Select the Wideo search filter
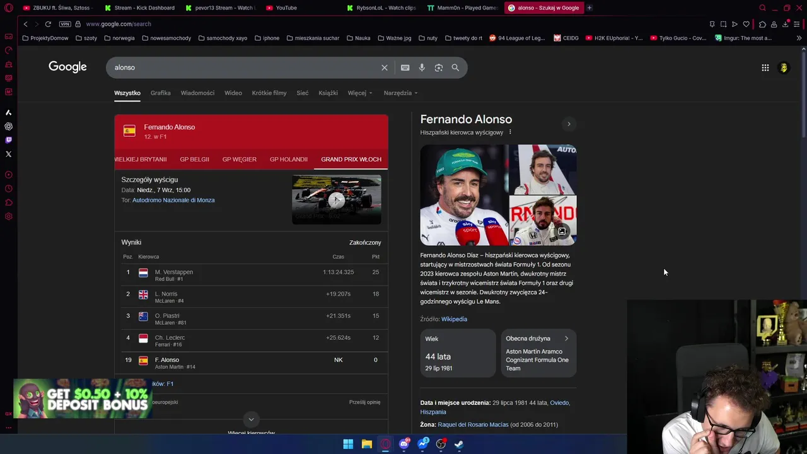The height and width of the screenshot is (454, 807). tap(233, 93)
